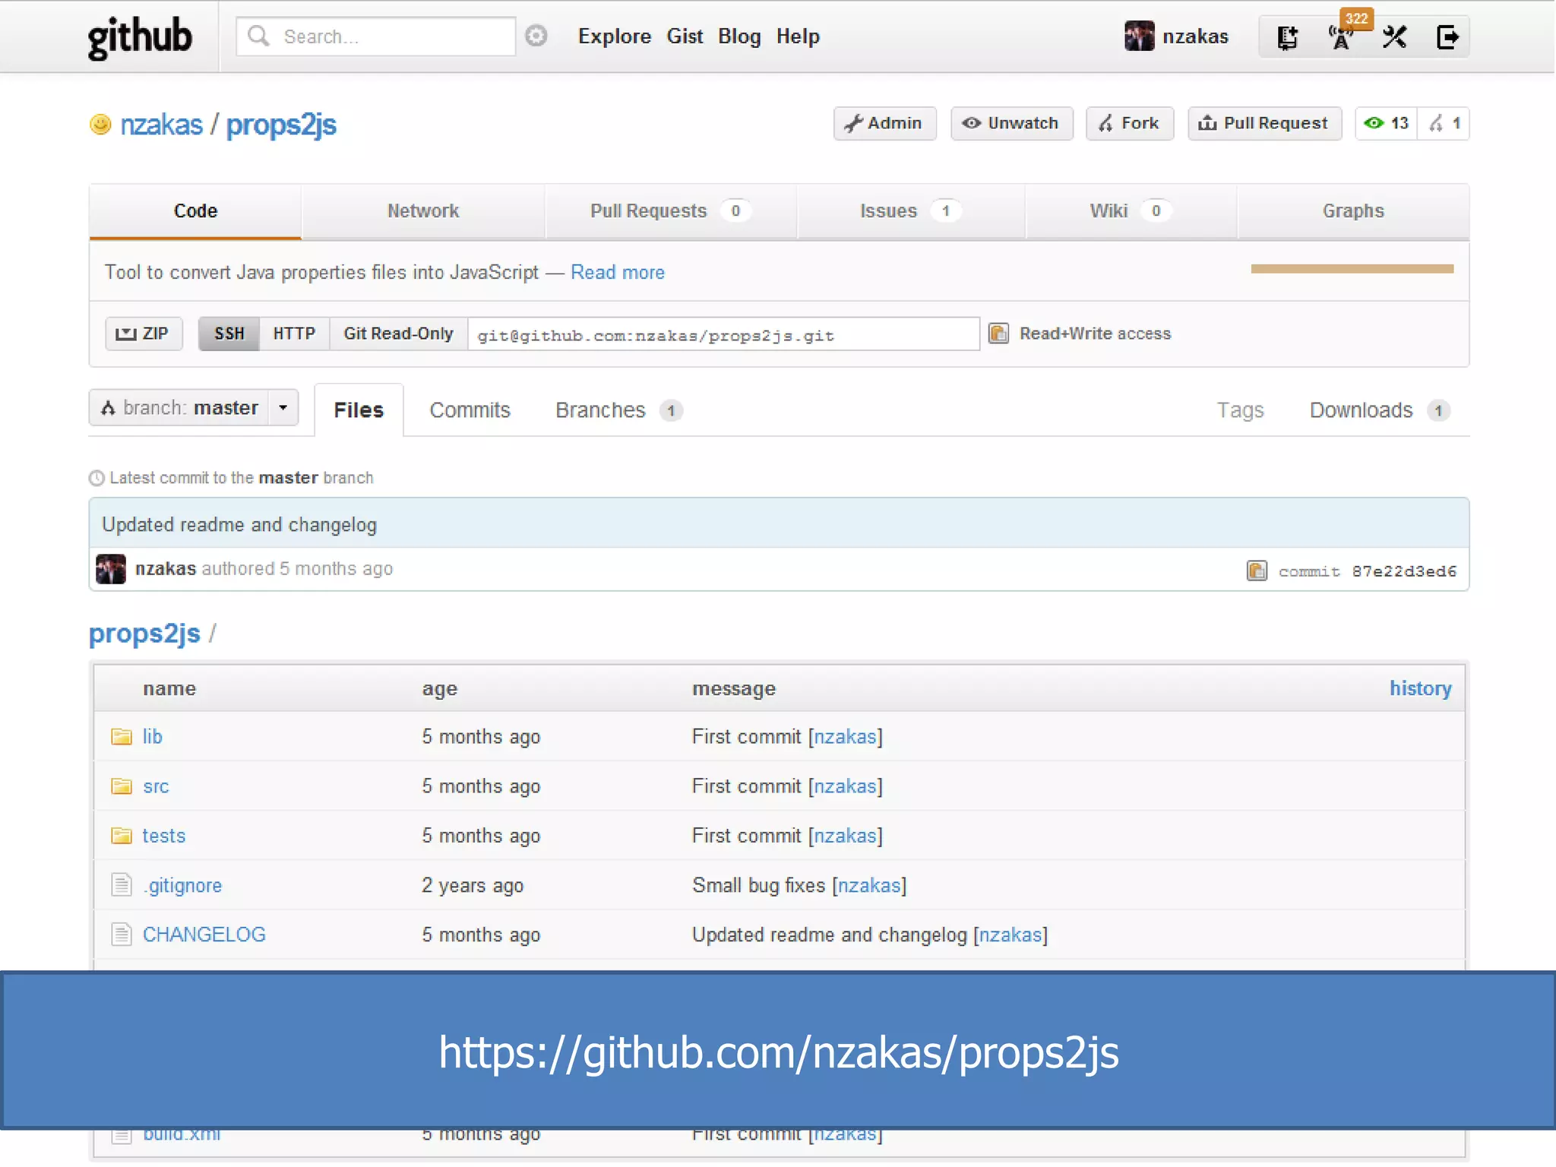Focus the Search input field
Viewport: 1556px width, 1167px height.
point(375,36)
